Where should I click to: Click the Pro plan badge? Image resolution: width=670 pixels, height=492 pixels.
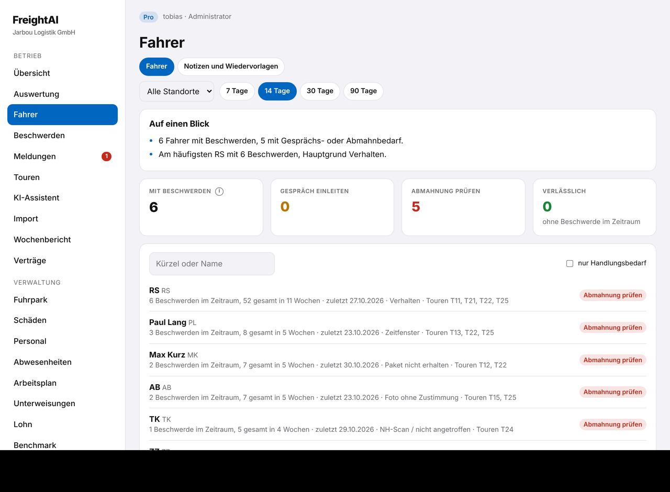pos(149,17)
